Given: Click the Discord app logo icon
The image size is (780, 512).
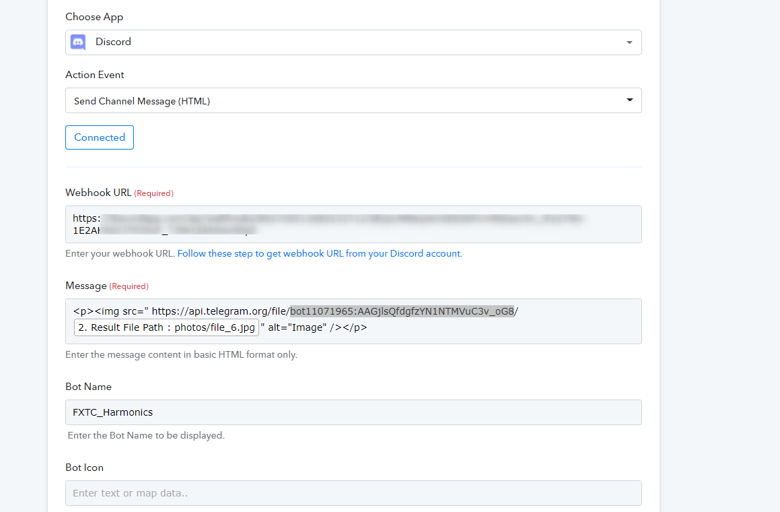Looking at the screenshot, I should [x=78, y=42].
